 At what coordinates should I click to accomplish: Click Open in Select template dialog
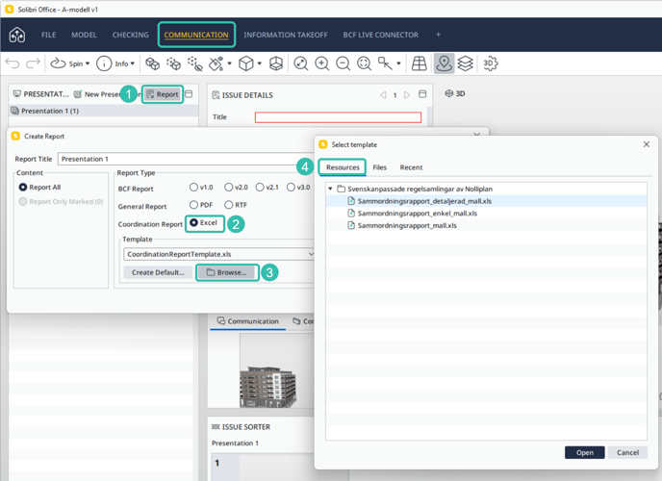tap(585, 452)
